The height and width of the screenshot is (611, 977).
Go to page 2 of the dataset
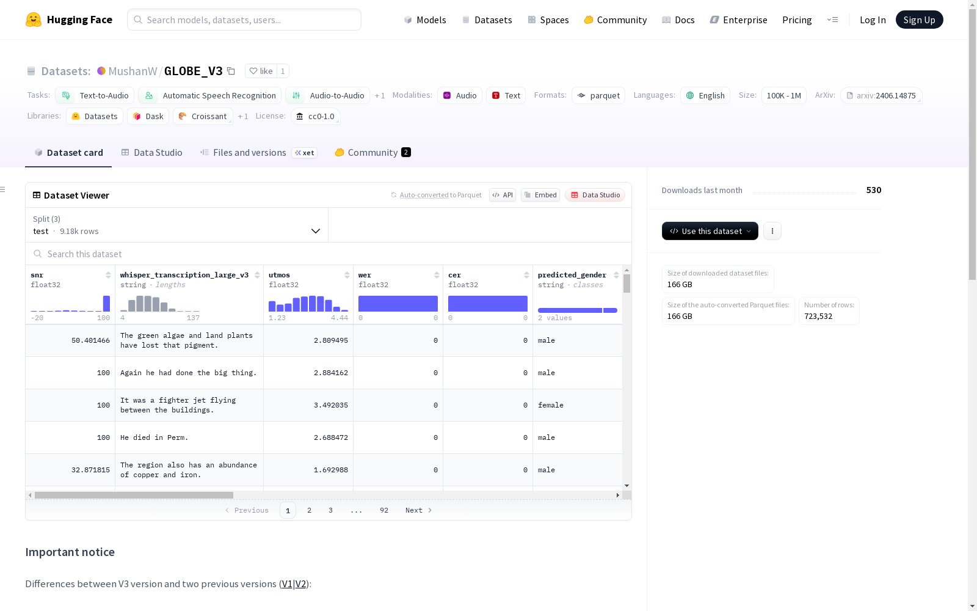pos(310,510)
